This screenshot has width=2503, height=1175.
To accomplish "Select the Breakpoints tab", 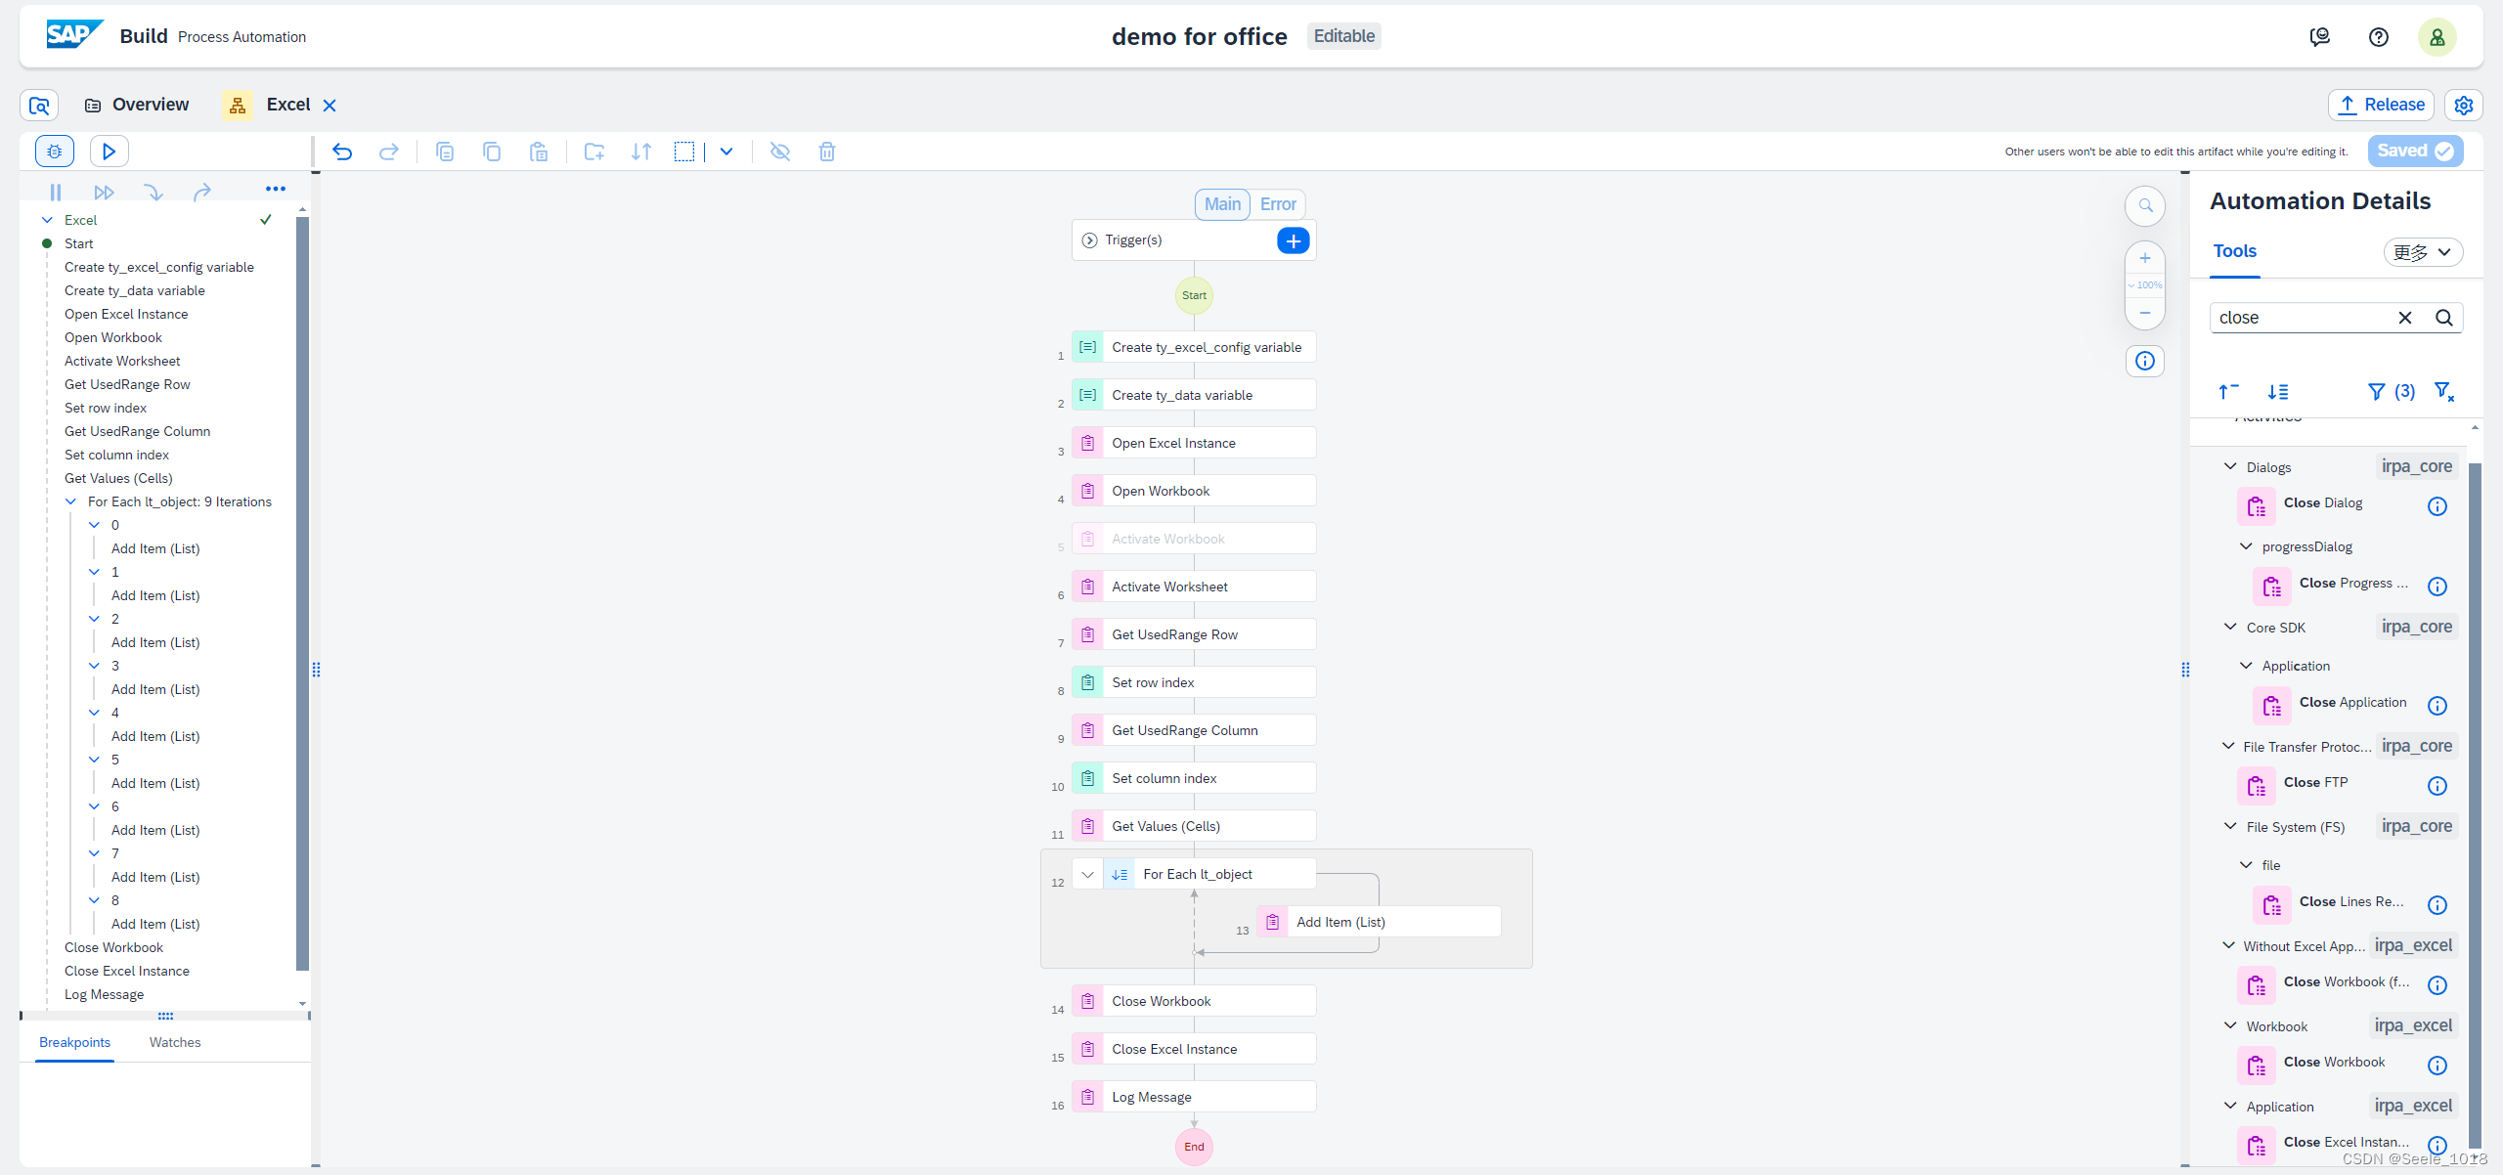I will point(74,1042).
